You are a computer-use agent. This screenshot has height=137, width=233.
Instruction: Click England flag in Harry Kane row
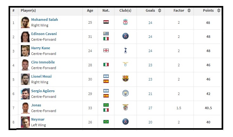click(106, 51)
